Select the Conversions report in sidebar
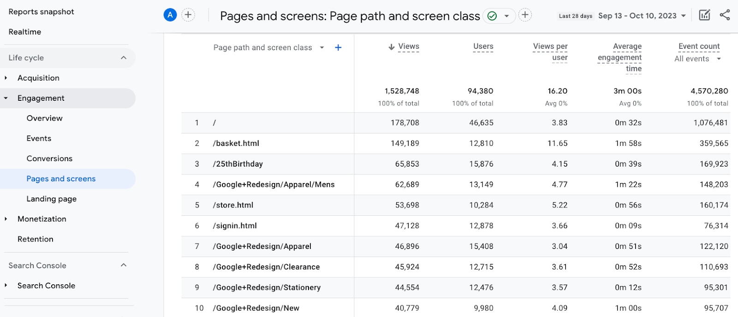The width and height of the screenshot is (738, 317). point(49,158)
